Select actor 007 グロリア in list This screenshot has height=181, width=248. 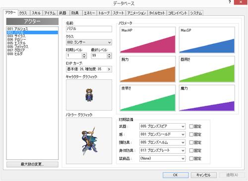point(32,50)
